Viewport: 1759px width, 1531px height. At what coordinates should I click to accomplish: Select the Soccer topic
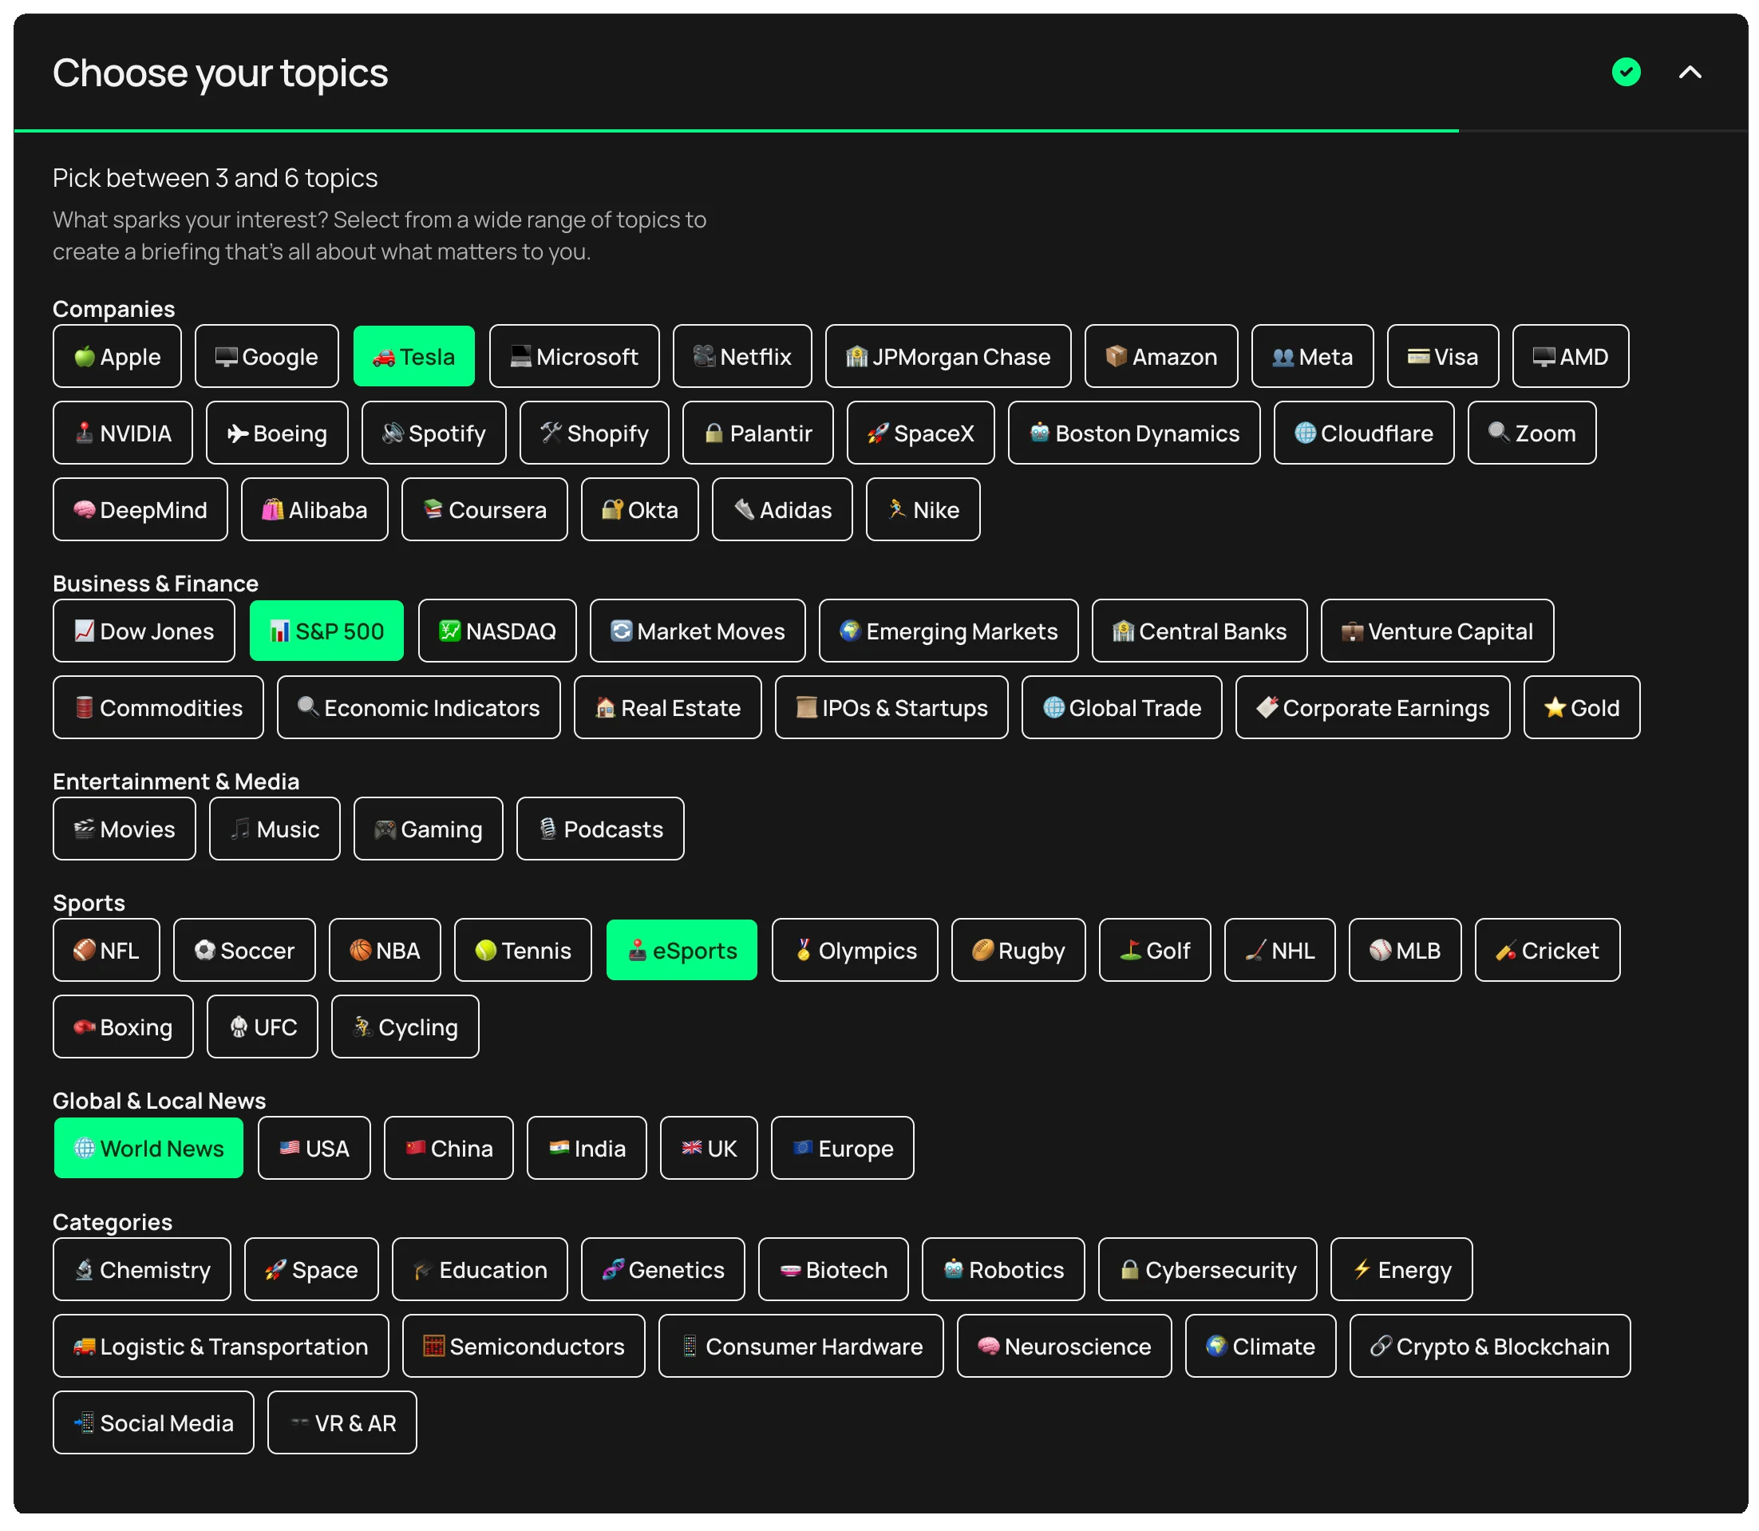[x=243, y=950]
